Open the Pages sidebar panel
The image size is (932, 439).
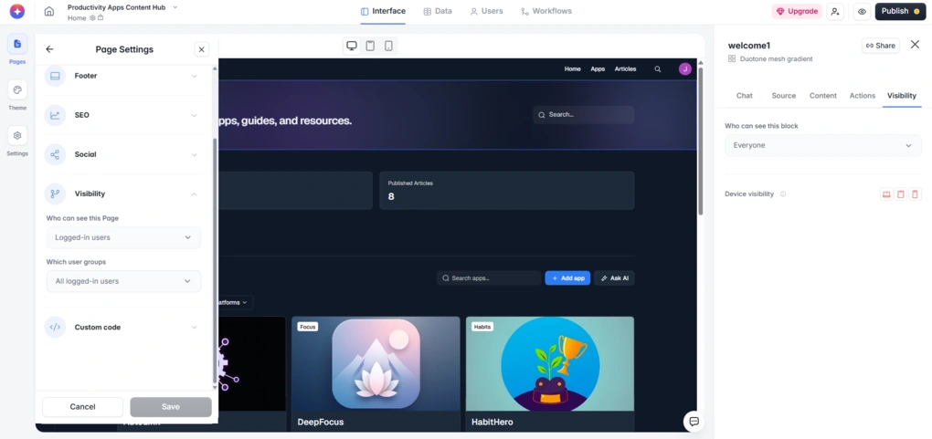(17, 45)
